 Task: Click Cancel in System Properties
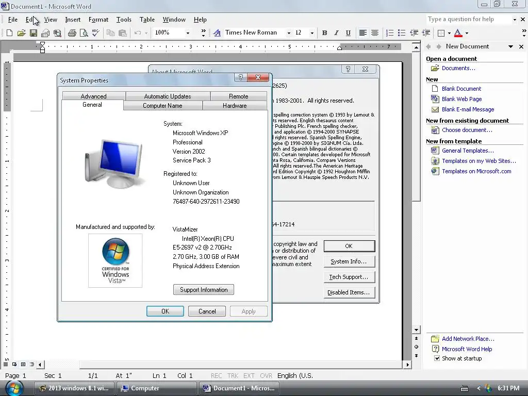click(x=207, y=311)
